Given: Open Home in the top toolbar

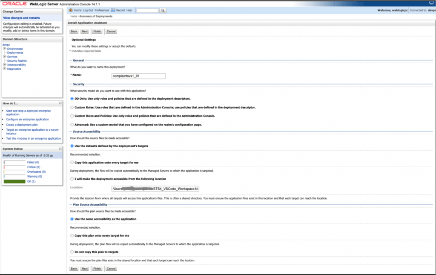Looking at the screenshot, I should point(78,10).
